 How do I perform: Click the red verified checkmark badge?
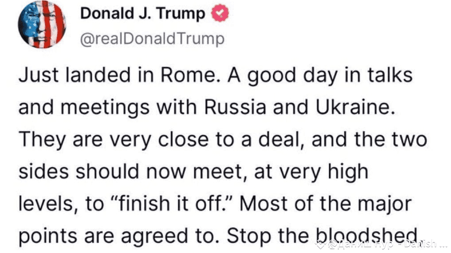click(x=220, y=13)
